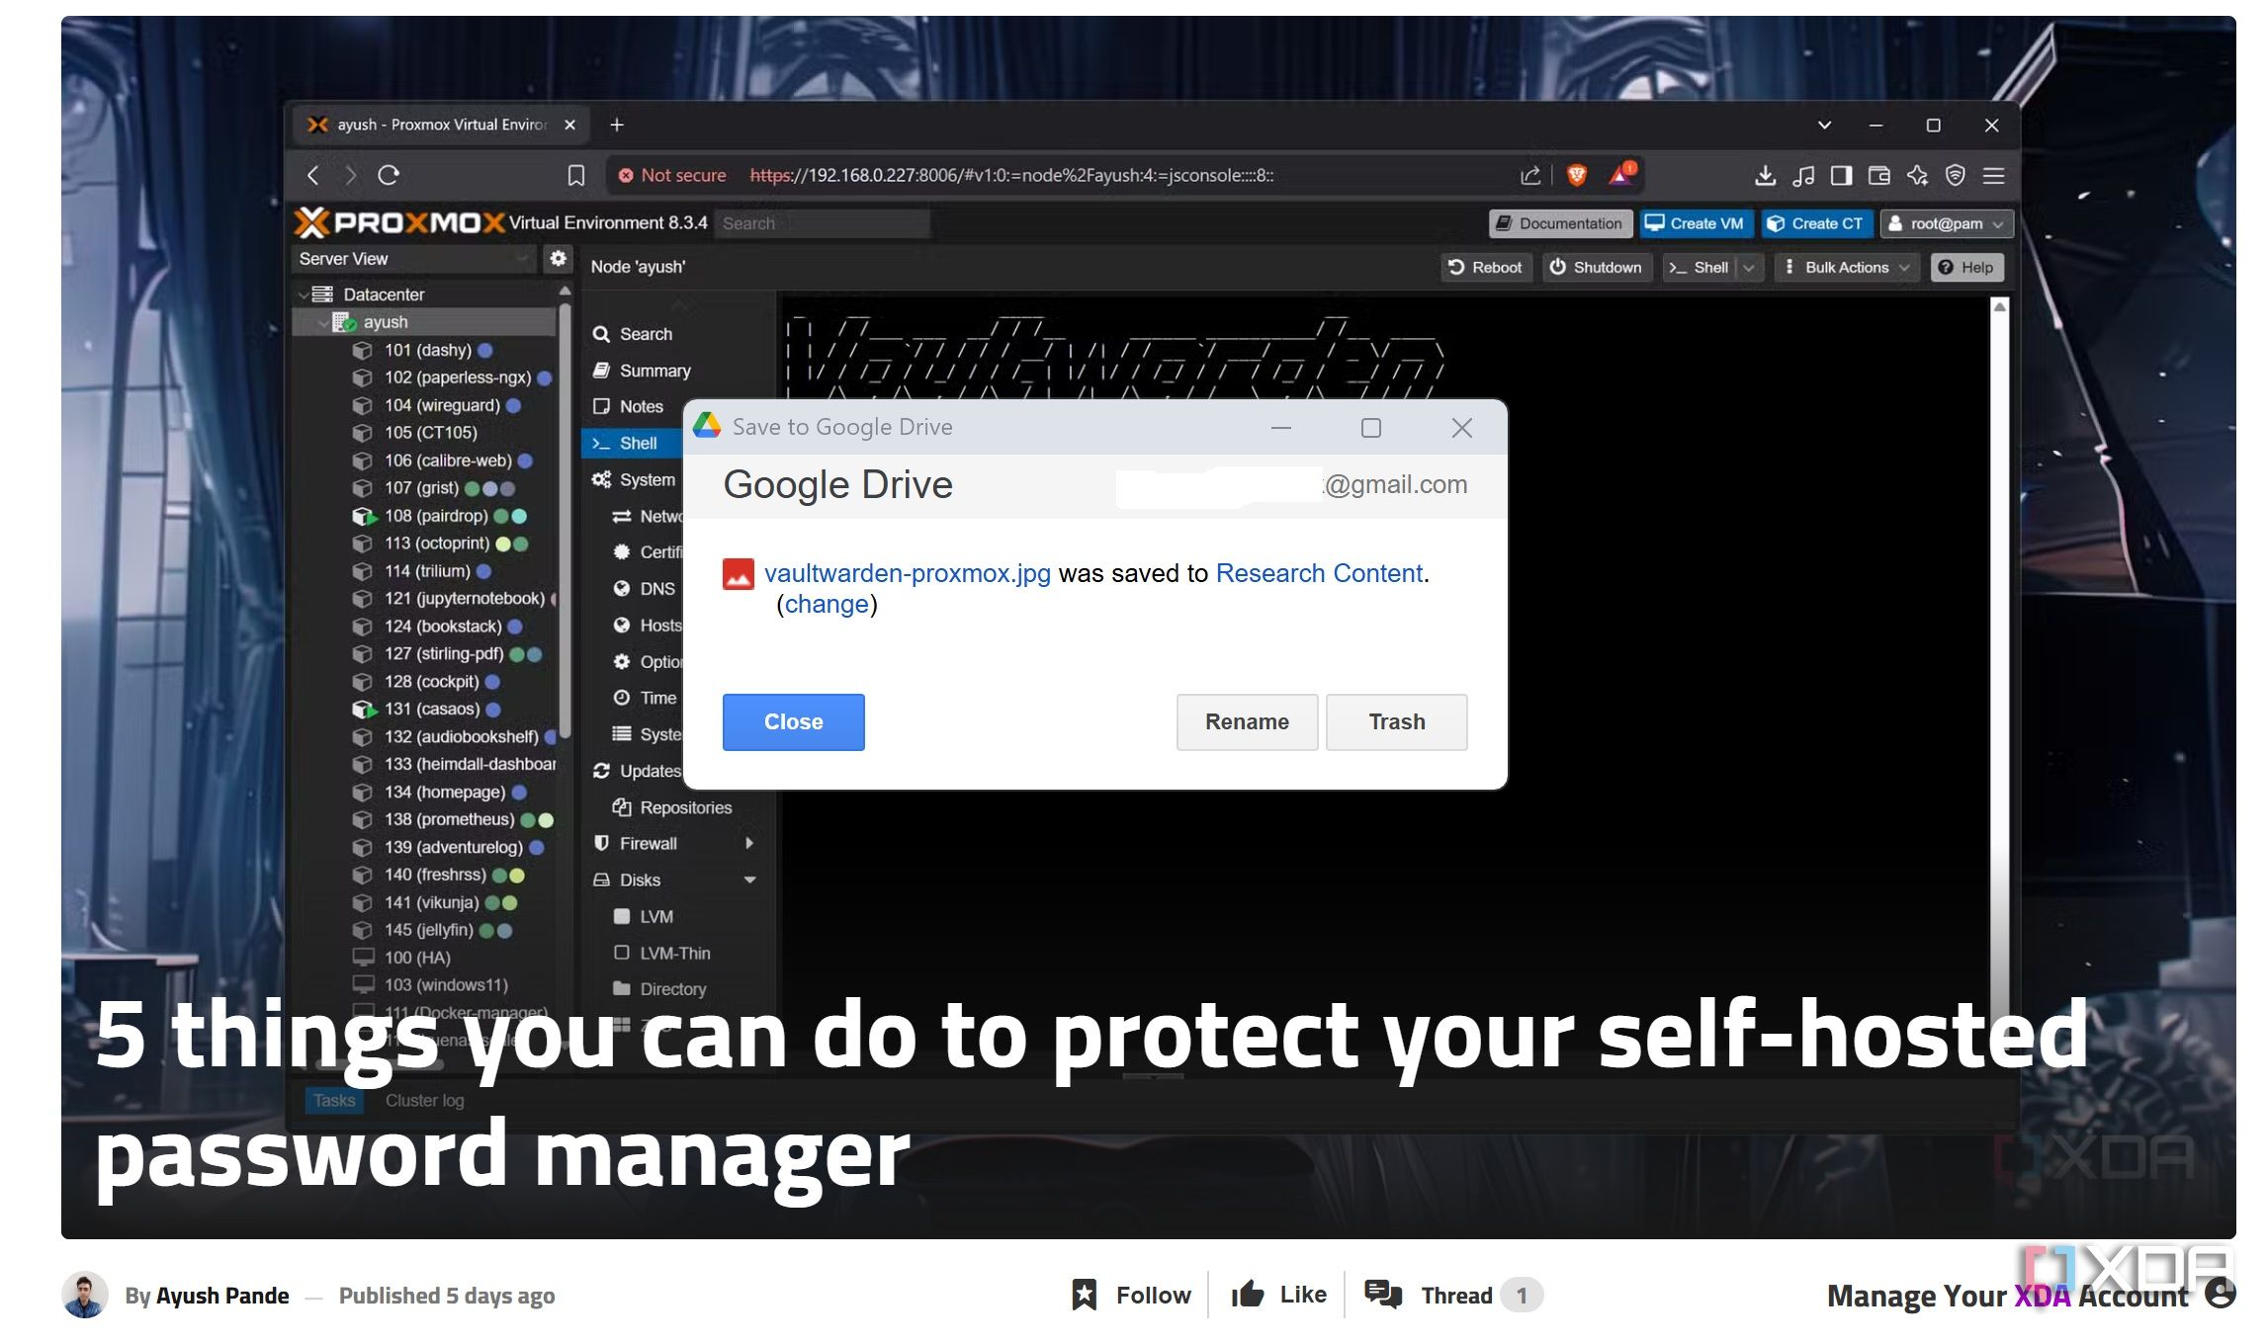Click the change link in dialog
The width and height of the screenshot is (2268, 1344).
[x=827, y=604]
